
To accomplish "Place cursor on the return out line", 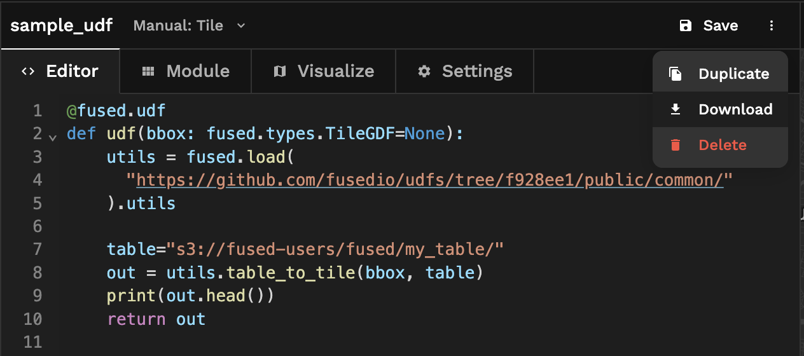I will click(156, 319).
